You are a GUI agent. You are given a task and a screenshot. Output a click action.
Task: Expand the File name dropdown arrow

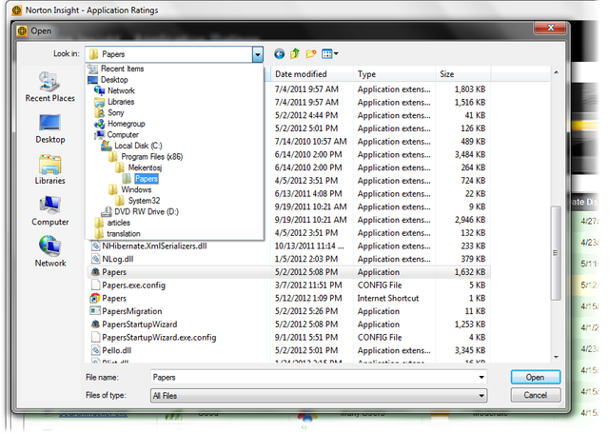pos(482,377)
